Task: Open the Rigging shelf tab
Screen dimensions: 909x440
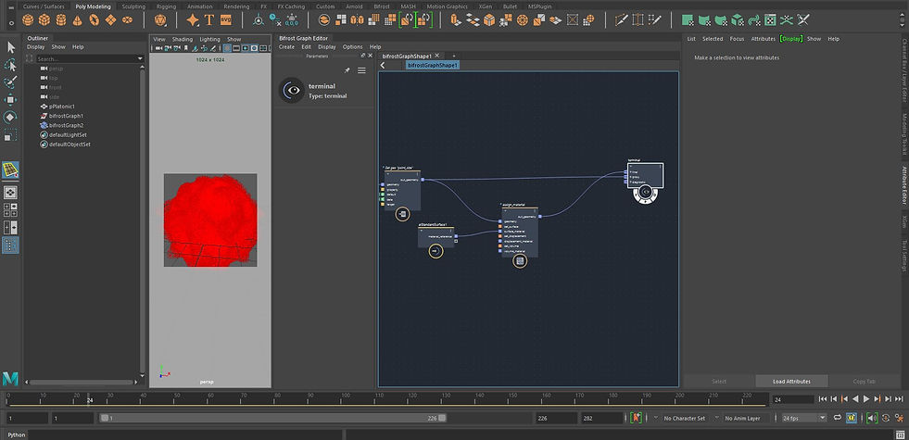Action: (167, 6)
